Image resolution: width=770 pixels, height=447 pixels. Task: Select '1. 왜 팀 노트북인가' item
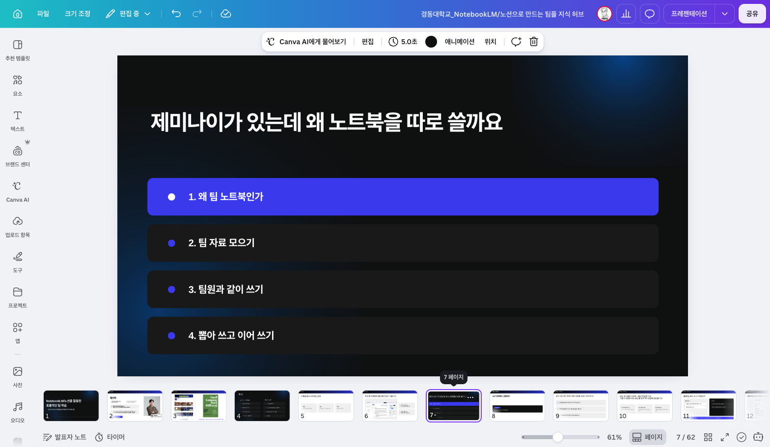point(403,197)
